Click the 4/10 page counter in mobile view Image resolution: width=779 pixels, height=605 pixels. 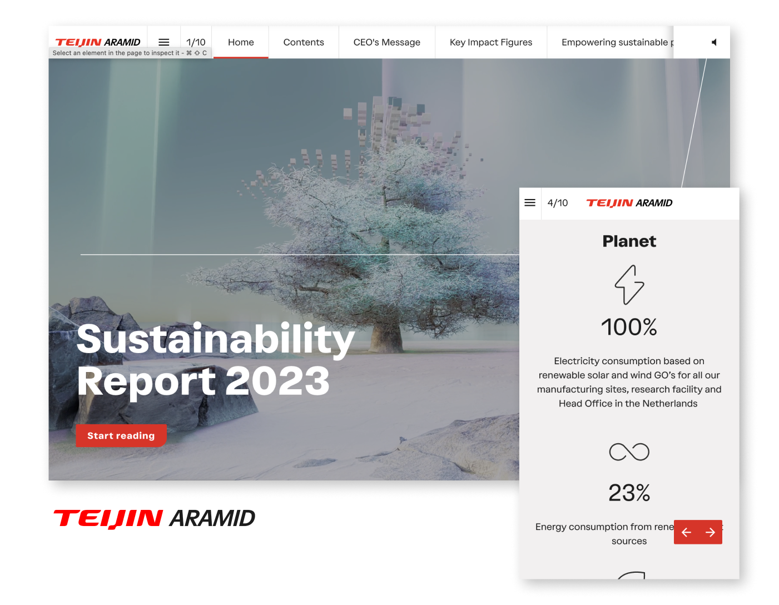click(558, 203)
